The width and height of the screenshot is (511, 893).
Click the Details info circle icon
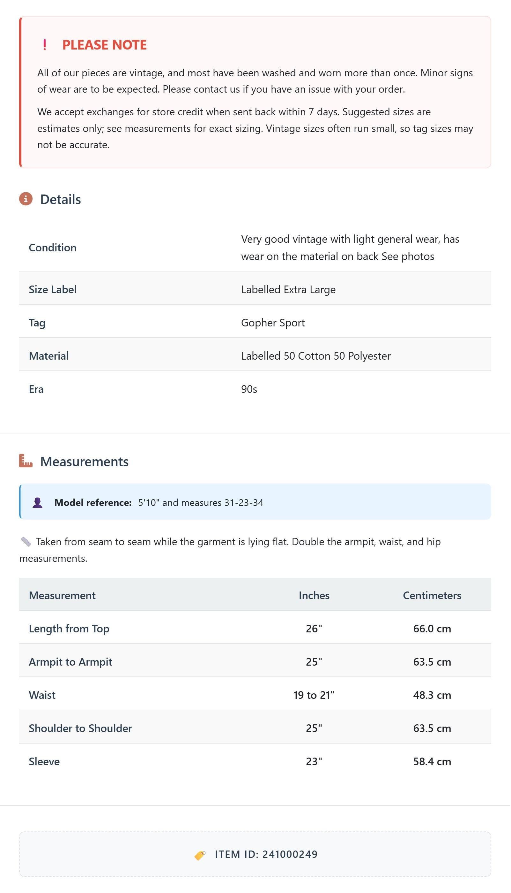click(x=26, y=199)
